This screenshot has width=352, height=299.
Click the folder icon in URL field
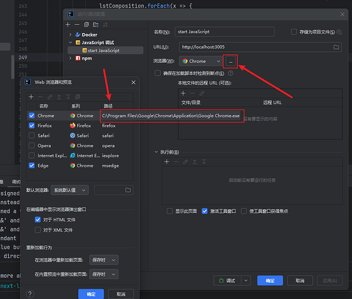[x=336, y=47]
